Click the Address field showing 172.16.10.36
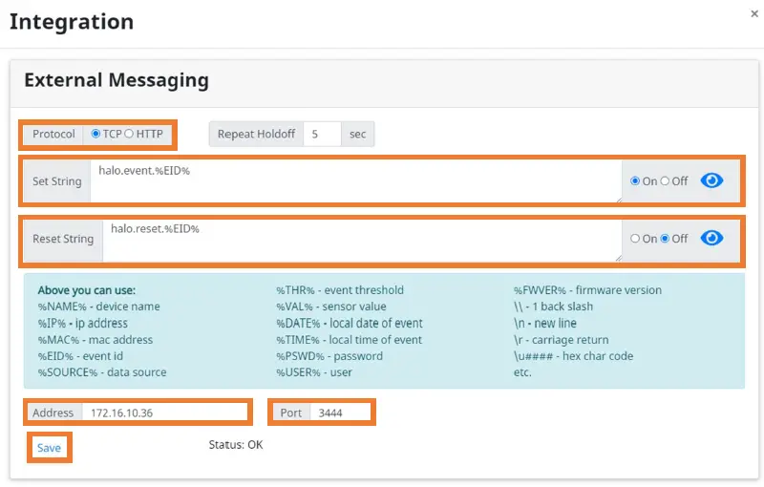Viewport: 764px width, 487px height. point(163,413)
